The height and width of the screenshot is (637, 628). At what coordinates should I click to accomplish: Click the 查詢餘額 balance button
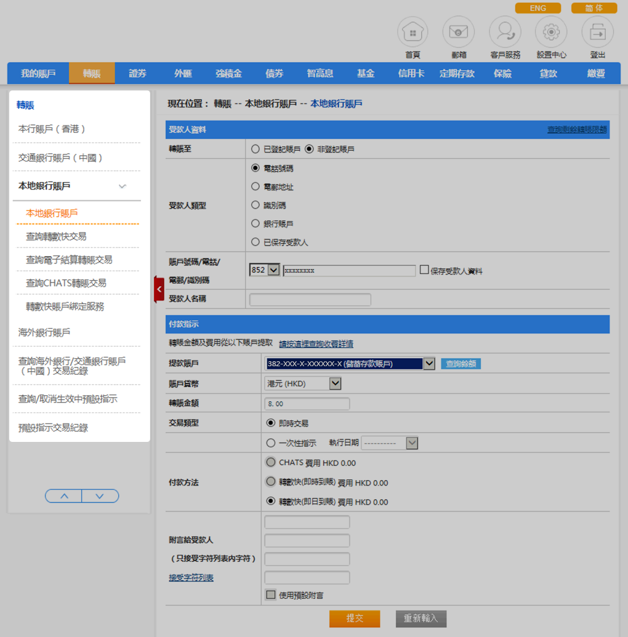point(461,364)
